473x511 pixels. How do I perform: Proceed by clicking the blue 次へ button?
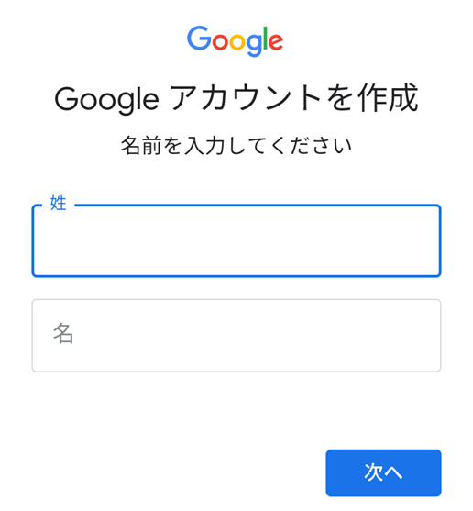coord(383,472)
